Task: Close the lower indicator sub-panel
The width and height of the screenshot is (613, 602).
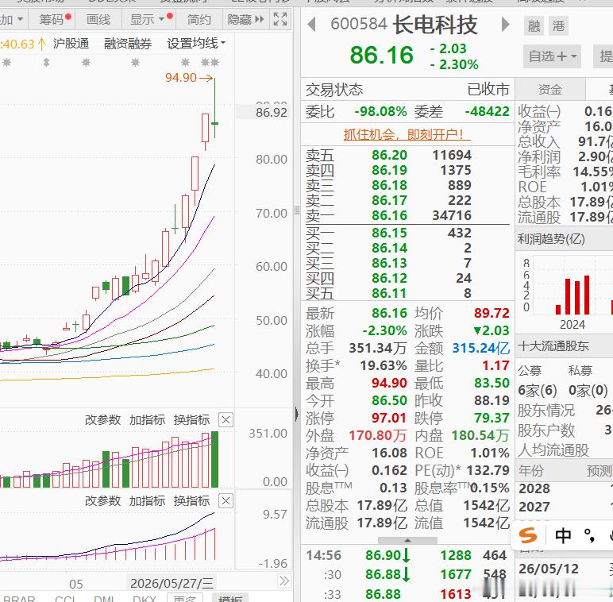Action: pyautogui.click(x=226, y=501)
